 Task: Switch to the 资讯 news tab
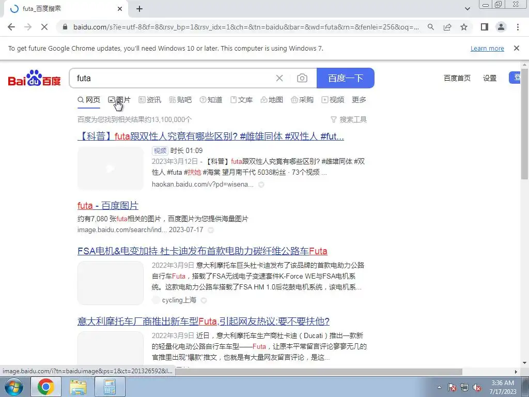pyautogui.click(x=150, y=100)
